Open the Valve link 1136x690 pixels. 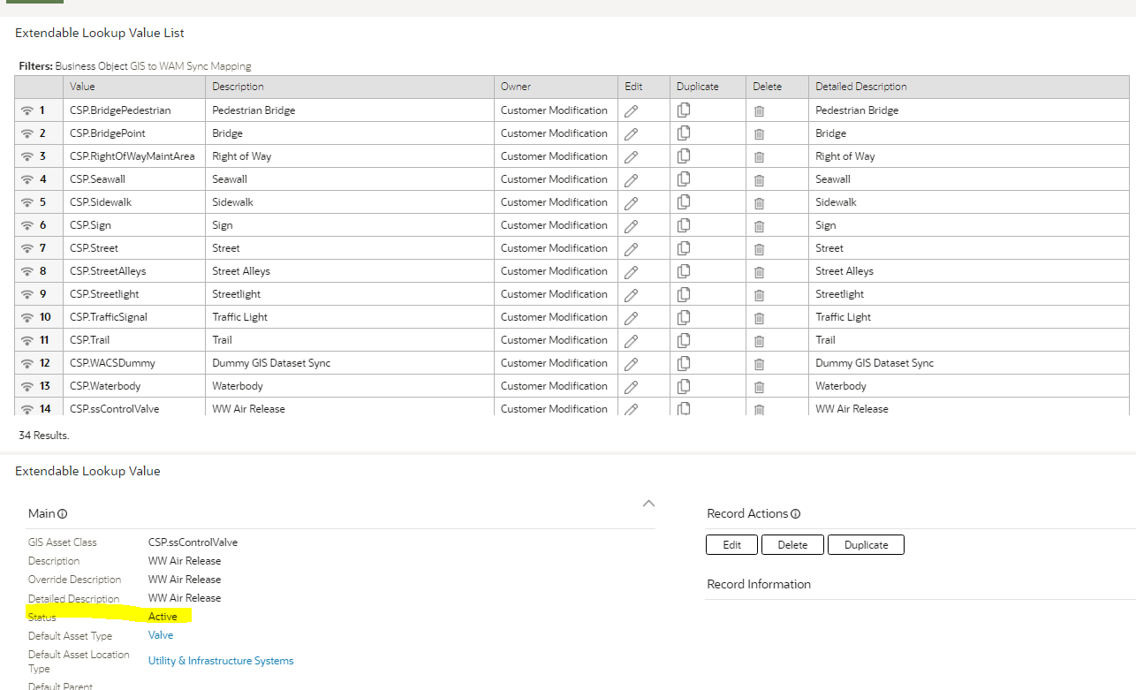pos(160,634)
